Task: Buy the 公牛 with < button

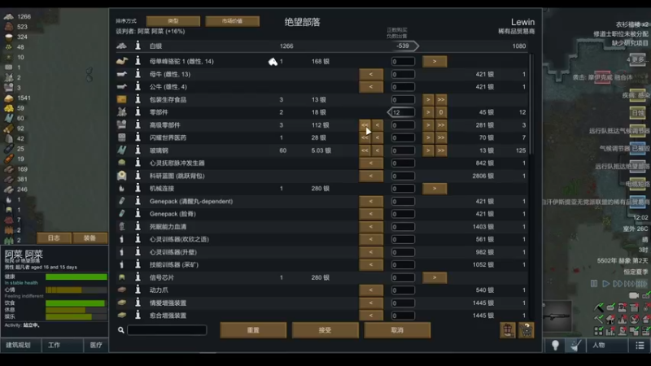Action: [371, 87]
